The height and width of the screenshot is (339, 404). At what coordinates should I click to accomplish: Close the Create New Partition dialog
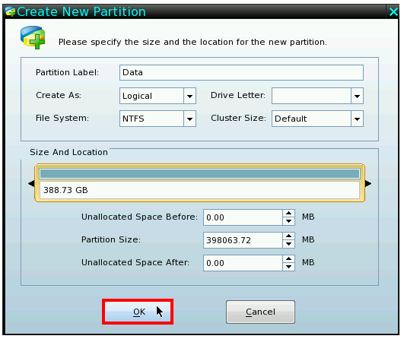(393, 11)
